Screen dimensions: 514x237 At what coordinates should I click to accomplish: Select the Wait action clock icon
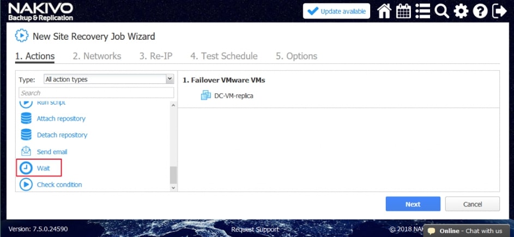coord(26,168)
